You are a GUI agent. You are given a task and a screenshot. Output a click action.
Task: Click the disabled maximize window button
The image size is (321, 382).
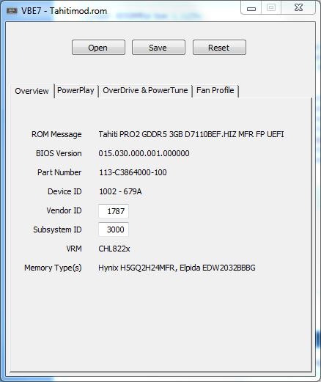(x=271, y=7)
